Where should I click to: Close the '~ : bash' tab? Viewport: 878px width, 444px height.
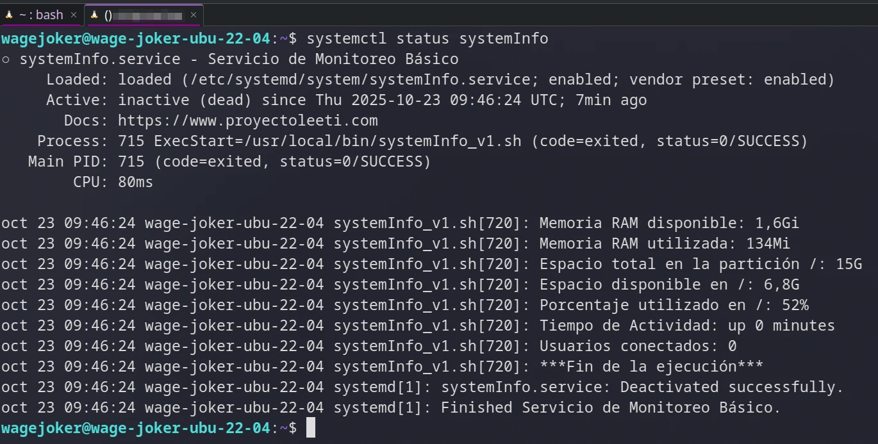73,14
